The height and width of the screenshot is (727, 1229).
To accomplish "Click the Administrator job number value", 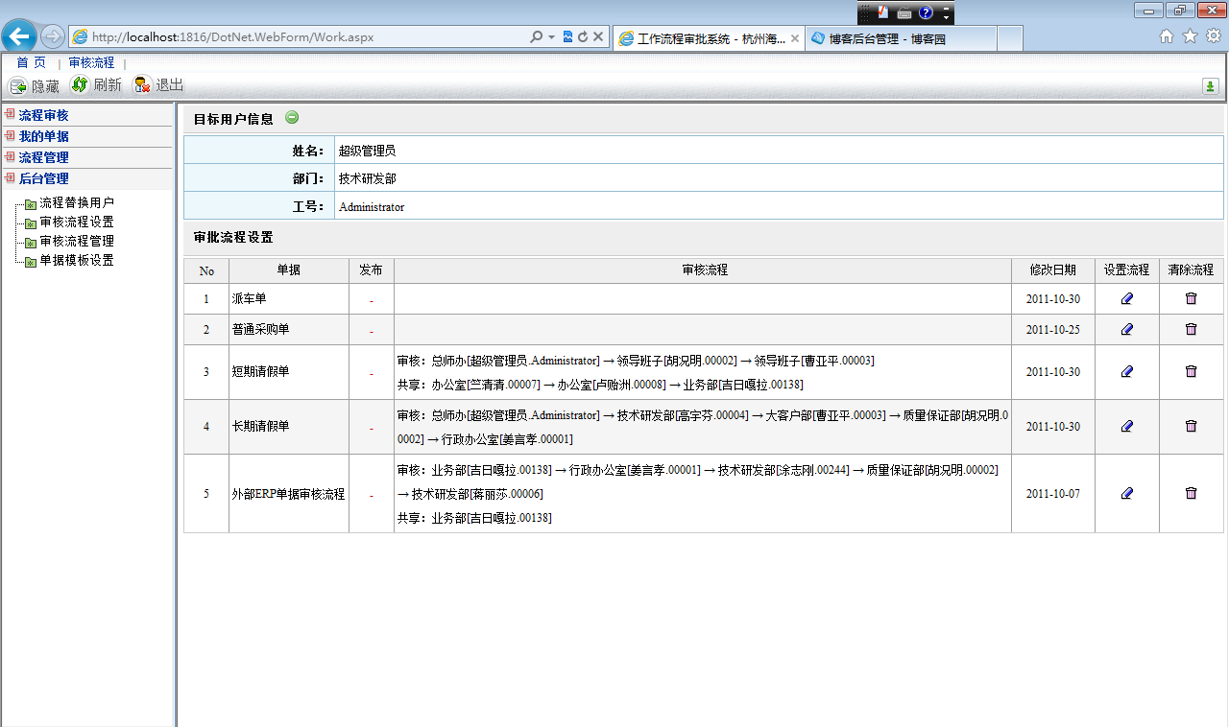I will [x=372, y=206].
